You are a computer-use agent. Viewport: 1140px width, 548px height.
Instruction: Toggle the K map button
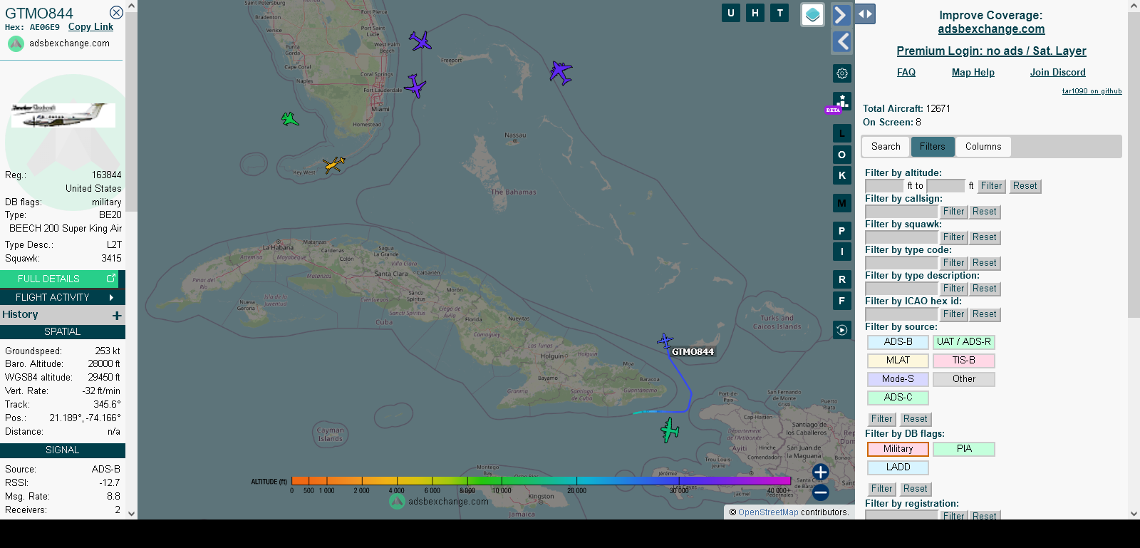tap(842, 175)
